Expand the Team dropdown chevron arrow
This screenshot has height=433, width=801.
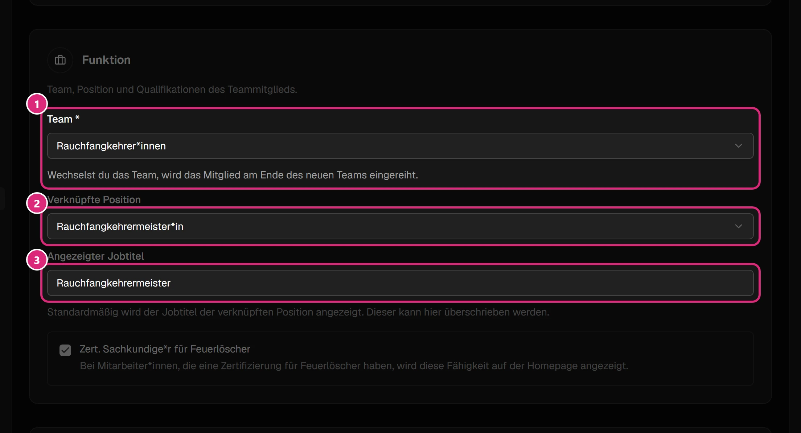tap(738, 146)
